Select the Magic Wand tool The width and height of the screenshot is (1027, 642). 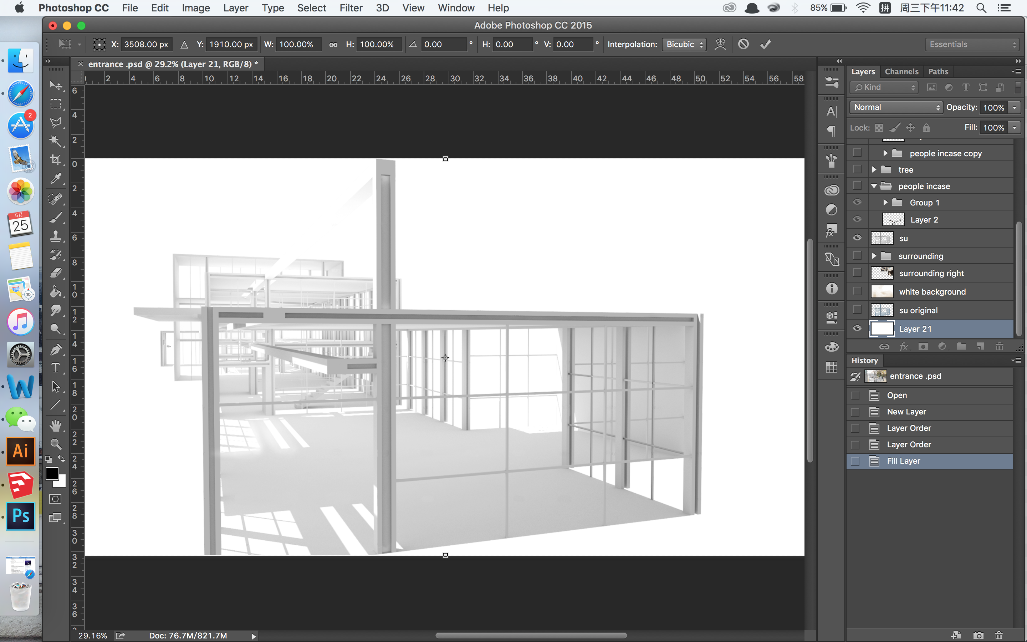pyautogui.click(x=56, y=141)
